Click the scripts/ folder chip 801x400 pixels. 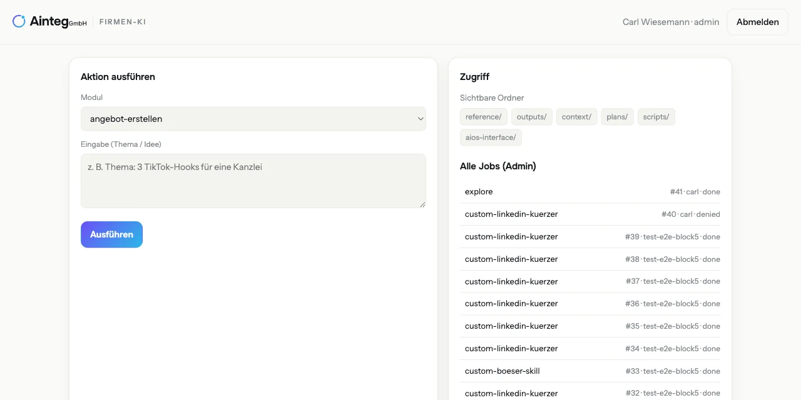pyautogui.click(x=656, y=117)
